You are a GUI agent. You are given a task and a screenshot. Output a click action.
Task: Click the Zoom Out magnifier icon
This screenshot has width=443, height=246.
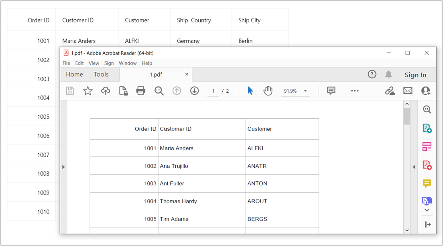159,91
